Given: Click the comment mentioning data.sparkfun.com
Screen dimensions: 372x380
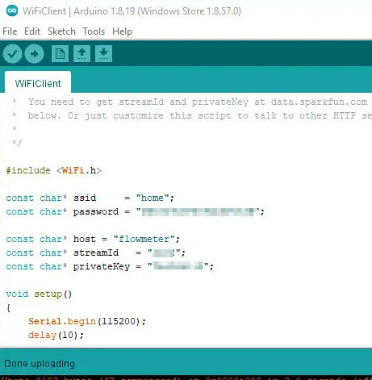Looking at the screenshot, I should (x=190, y=102).
